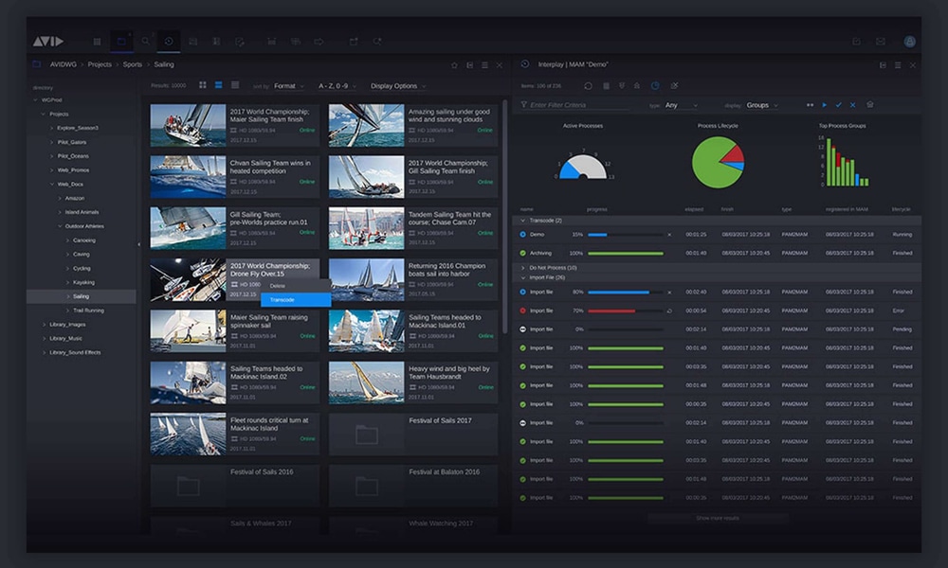
Task: Open the user profile avatar icon
Action: coord(909,41)
